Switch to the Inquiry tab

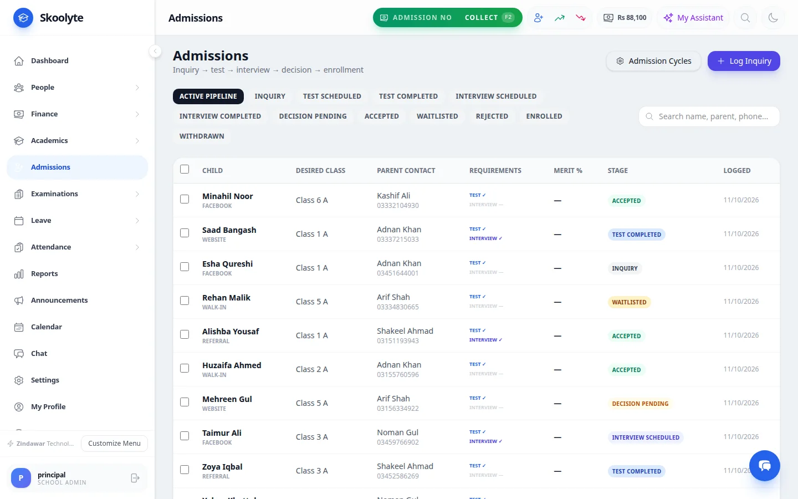[270, 96]
